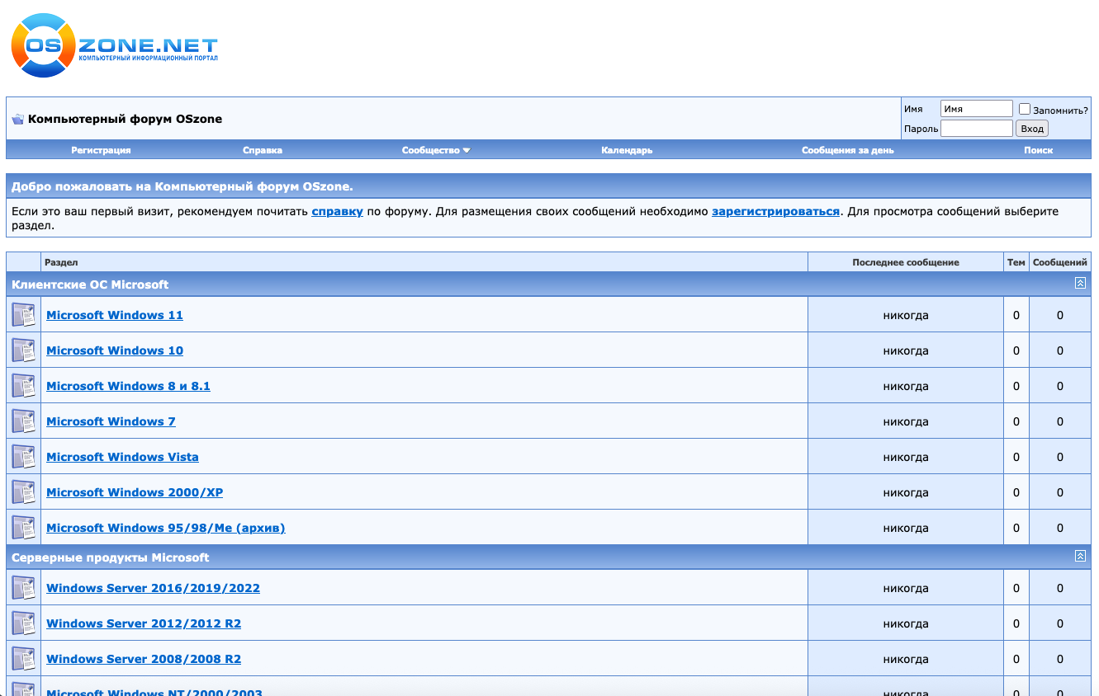
Task: Click the Последнее сообщение column header
Action: coord(906,262)
